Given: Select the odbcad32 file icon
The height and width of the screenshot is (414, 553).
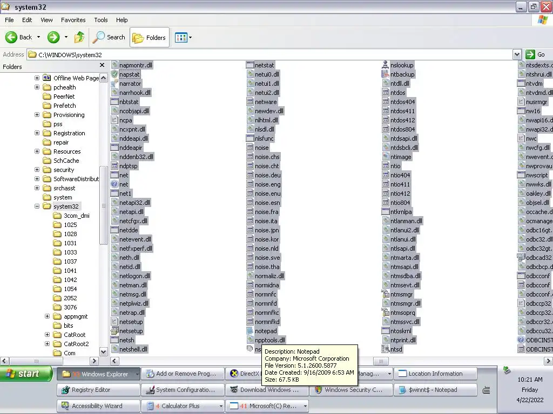Looking at the screenshot, I should (x=521, y=257).
